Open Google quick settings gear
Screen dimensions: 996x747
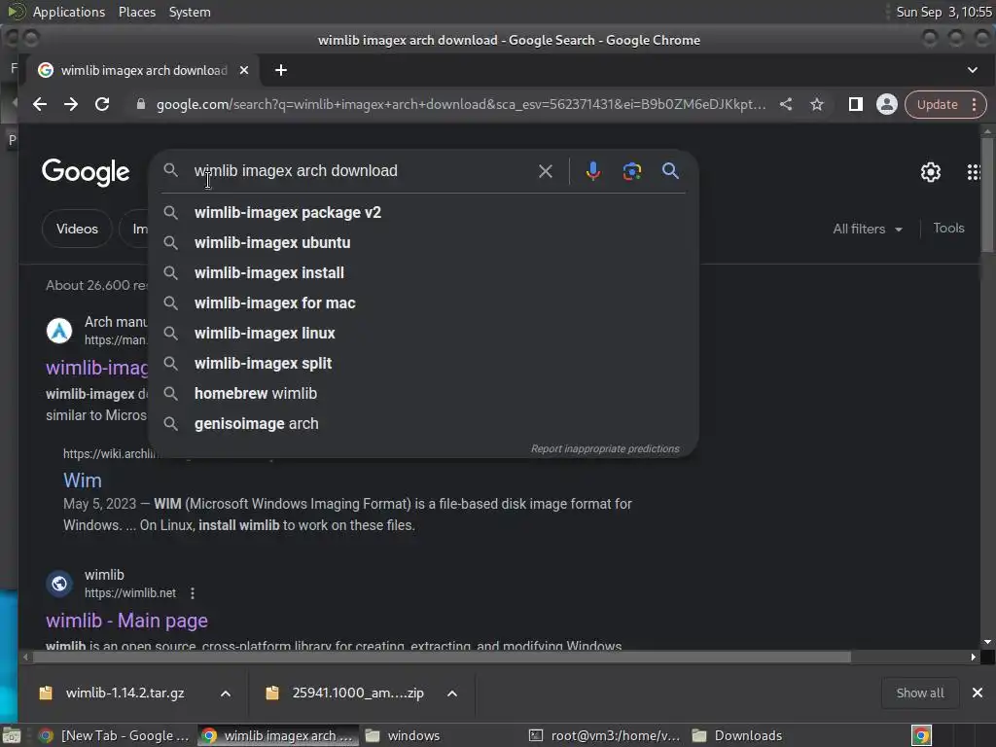tap(931, 172)
